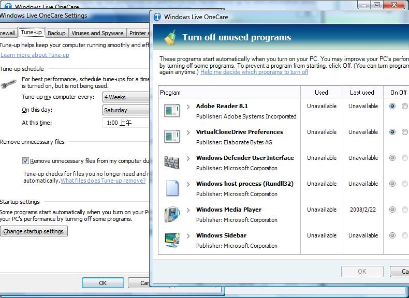Toggle Remove unnecessary files checkbox
Screen dimensions: 409x298
tap(25, 161)
